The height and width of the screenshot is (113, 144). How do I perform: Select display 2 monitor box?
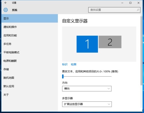[x=110, y=42]
